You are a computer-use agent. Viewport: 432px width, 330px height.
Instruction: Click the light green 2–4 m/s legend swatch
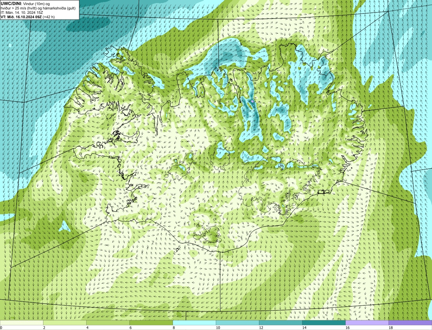(65, 323)
